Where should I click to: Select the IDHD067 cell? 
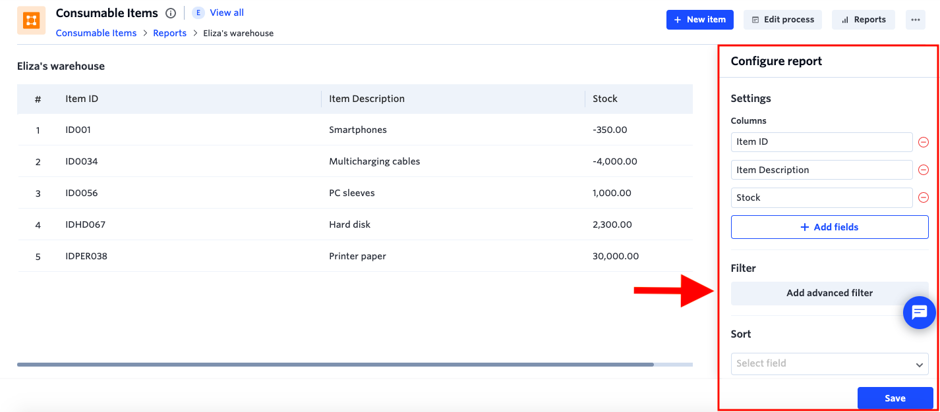pyautogui.click(x=85, y=224)
